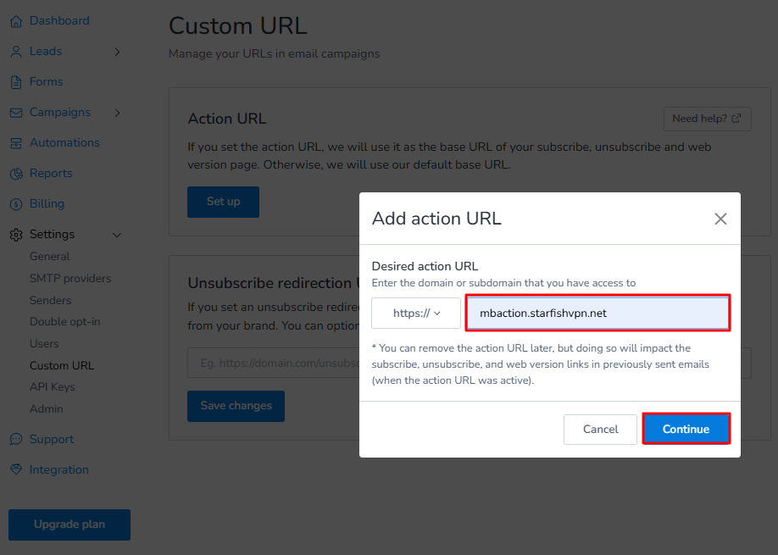Open Support from the sidebar
The image size is (778, 555).
pyautogui.click(x=52, y=440)
